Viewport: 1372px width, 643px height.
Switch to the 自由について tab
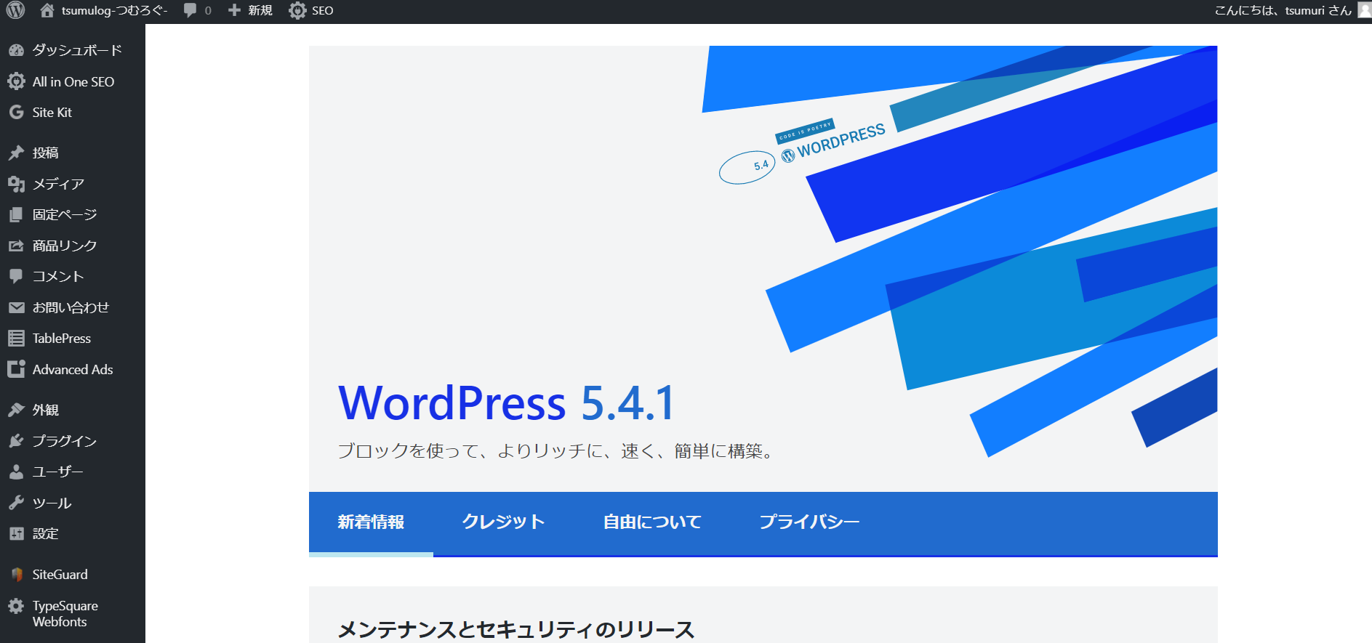652,522
